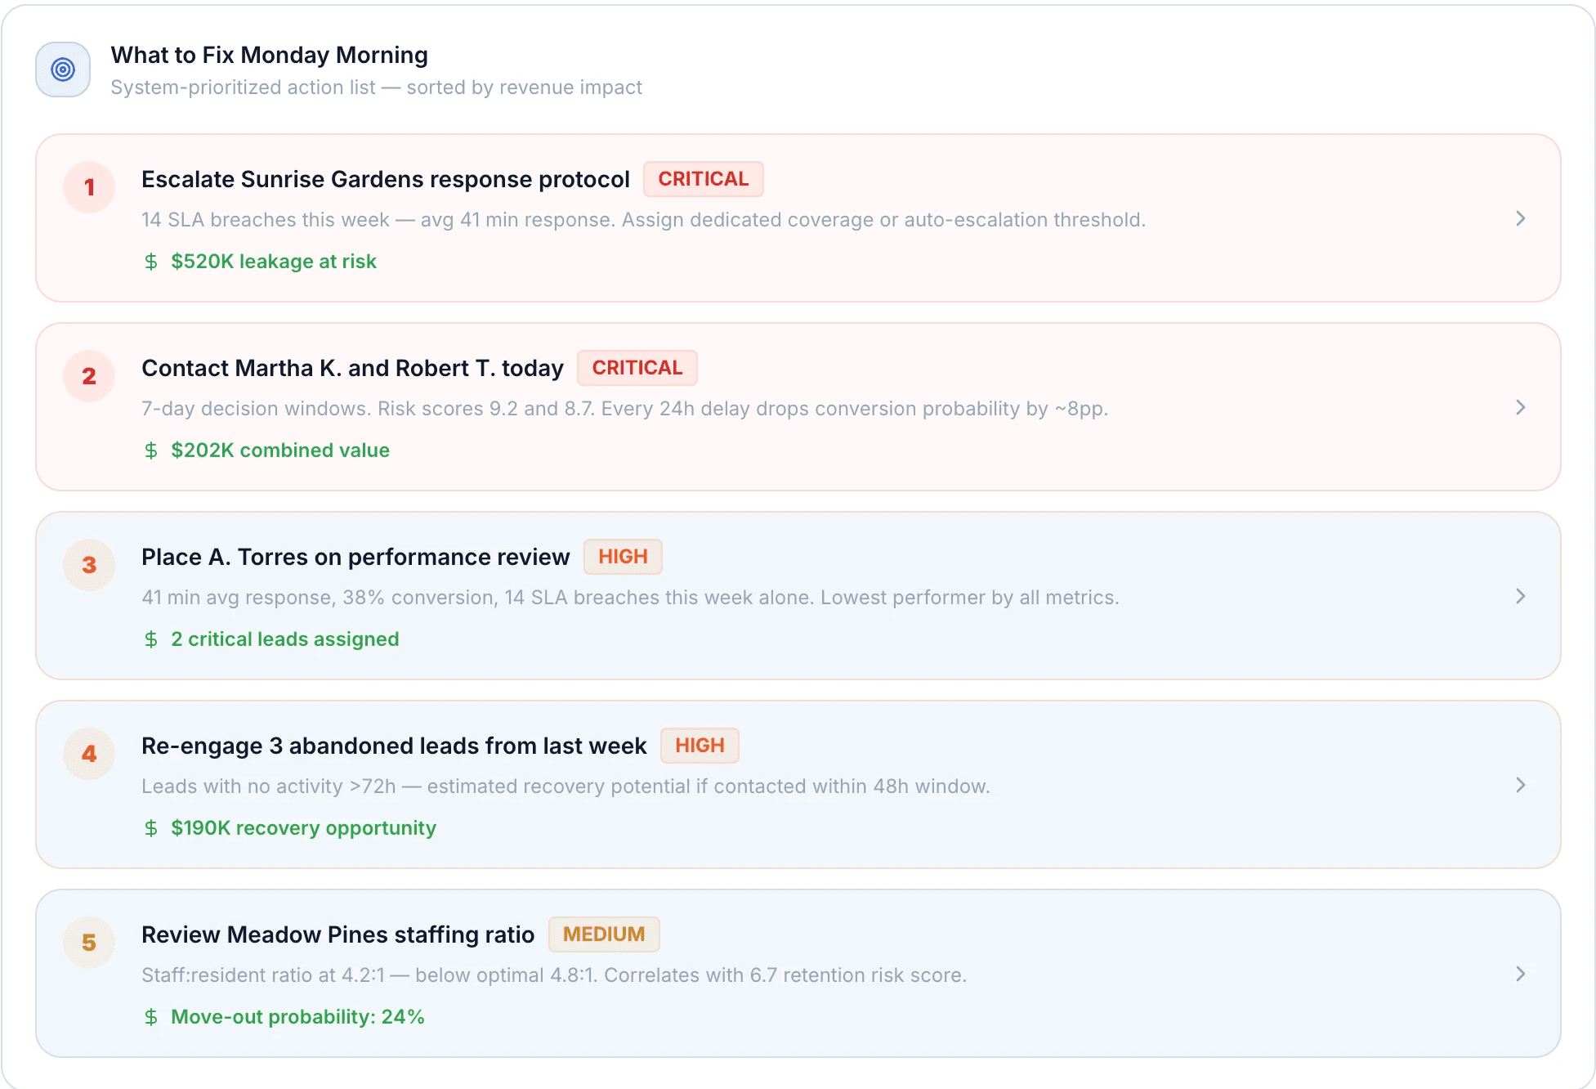Click the MEDIUM tag on Meadow Pines item
This screenshot has height=1089, width=1596.
click(603, 934)
